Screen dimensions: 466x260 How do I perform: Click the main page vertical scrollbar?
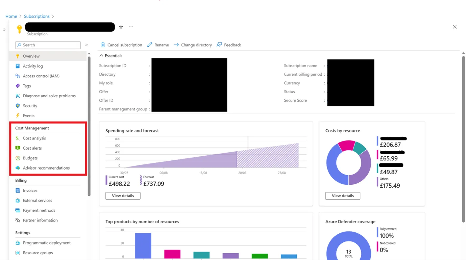(x=464, y=139)
